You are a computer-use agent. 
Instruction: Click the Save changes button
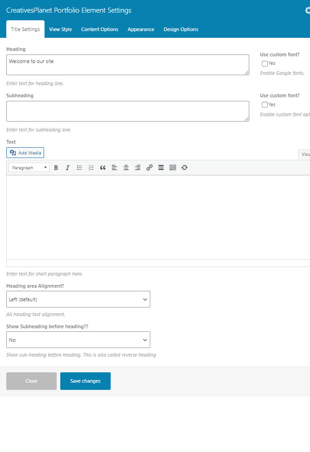85,381
